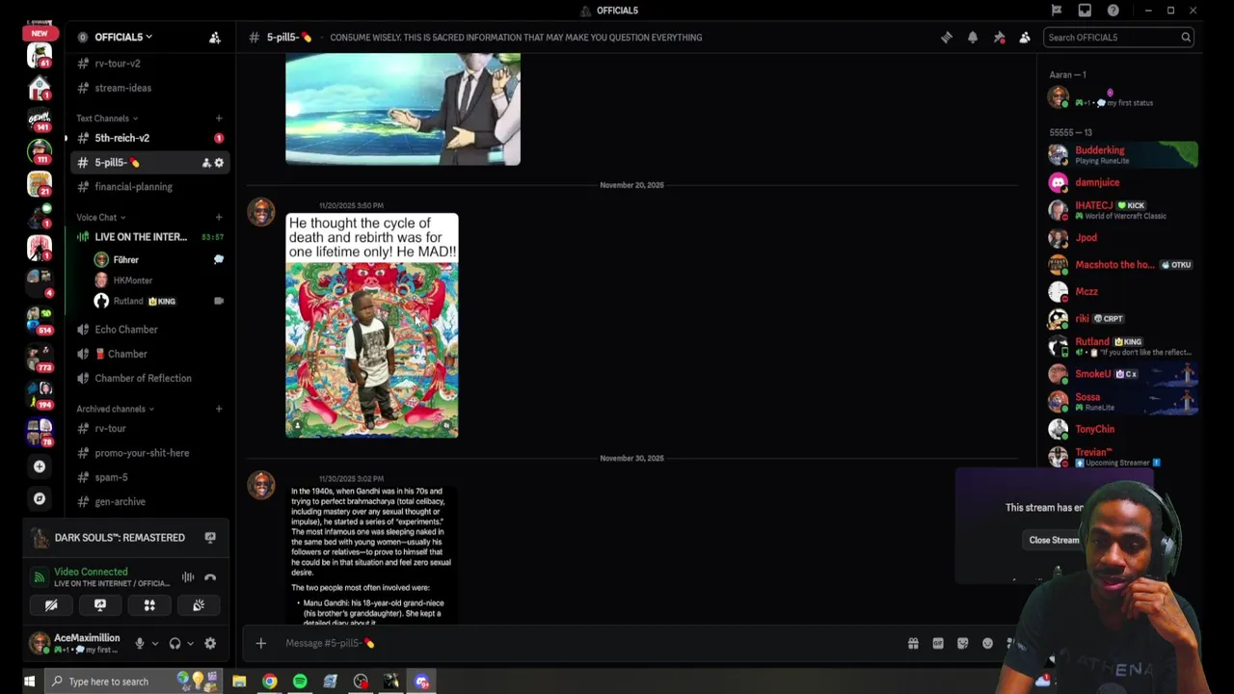Open damnjuice member profile
Screen dimensions: 1234x694
pyautogui.click(x=1122, y=182)
